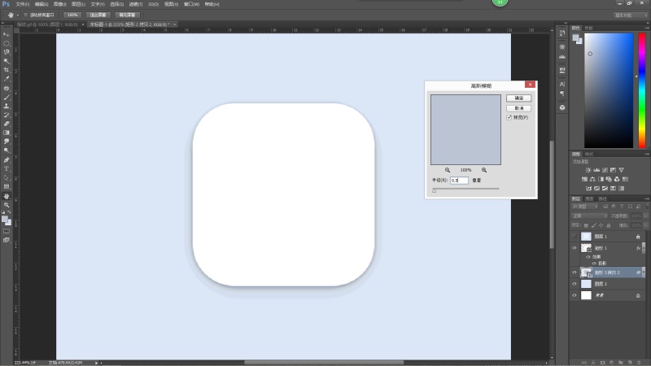The height and width of the screenshot is (366, 651).
Task: Open the layer filter type dropdown
Action: coord(584,207)
